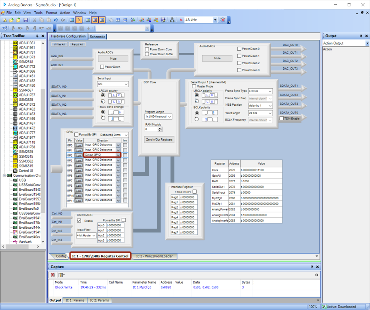This screenshot has height=310, width=370.
Task: Click Zero In/Out Registers button
Action: click(x=159, y=140)
